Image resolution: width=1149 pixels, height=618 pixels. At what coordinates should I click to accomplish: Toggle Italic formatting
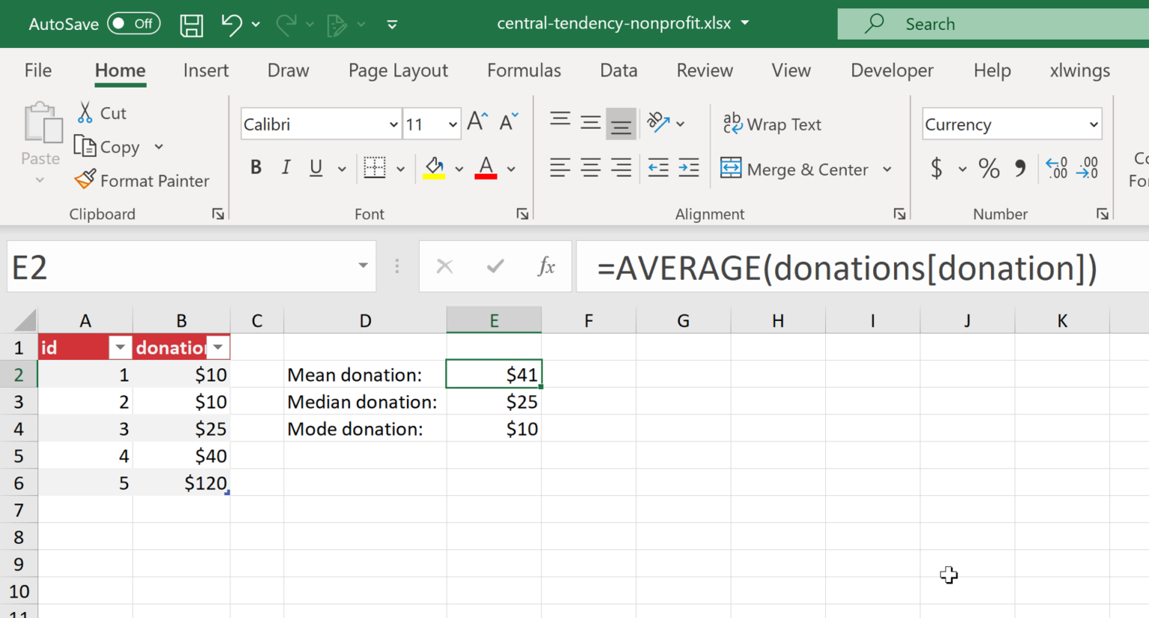[x=286, y=168]
